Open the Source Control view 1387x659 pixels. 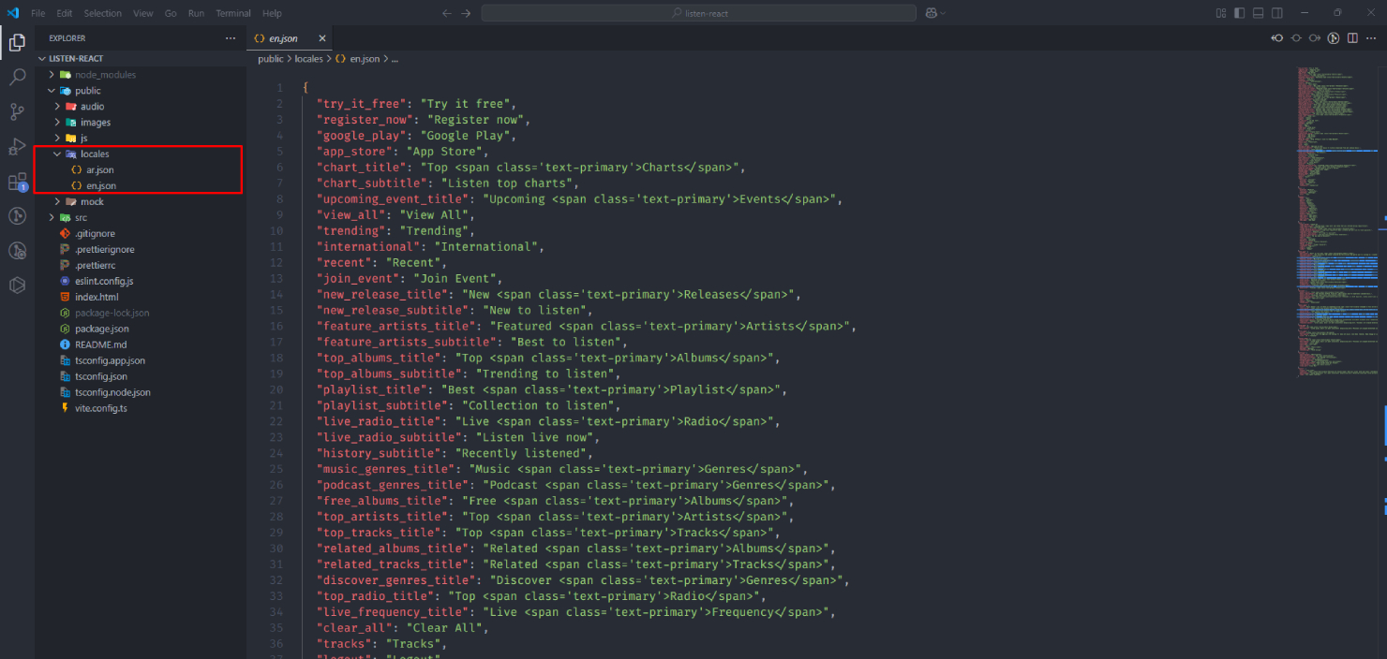17,111
